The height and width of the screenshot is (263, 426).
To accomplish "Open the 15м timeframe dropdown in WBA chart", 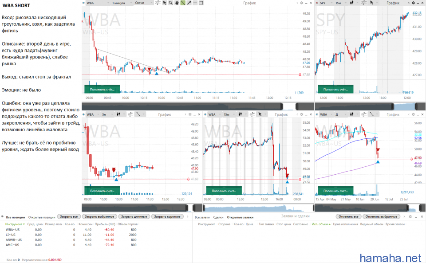I will [x=229, y=114].
